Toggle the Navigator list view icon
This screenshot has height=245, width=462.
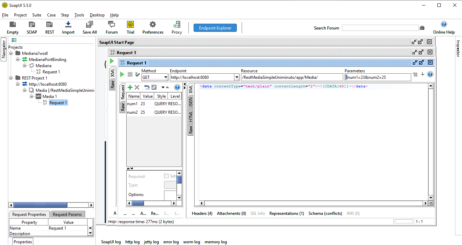pos(14,40)
